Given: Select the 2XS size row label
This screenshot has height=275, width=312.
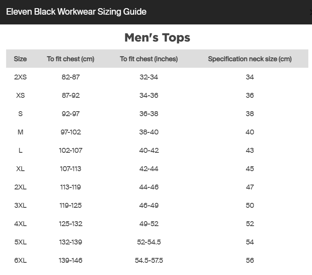Looking at the screenshot, I should pyautogui.click(x=20, y=77).
